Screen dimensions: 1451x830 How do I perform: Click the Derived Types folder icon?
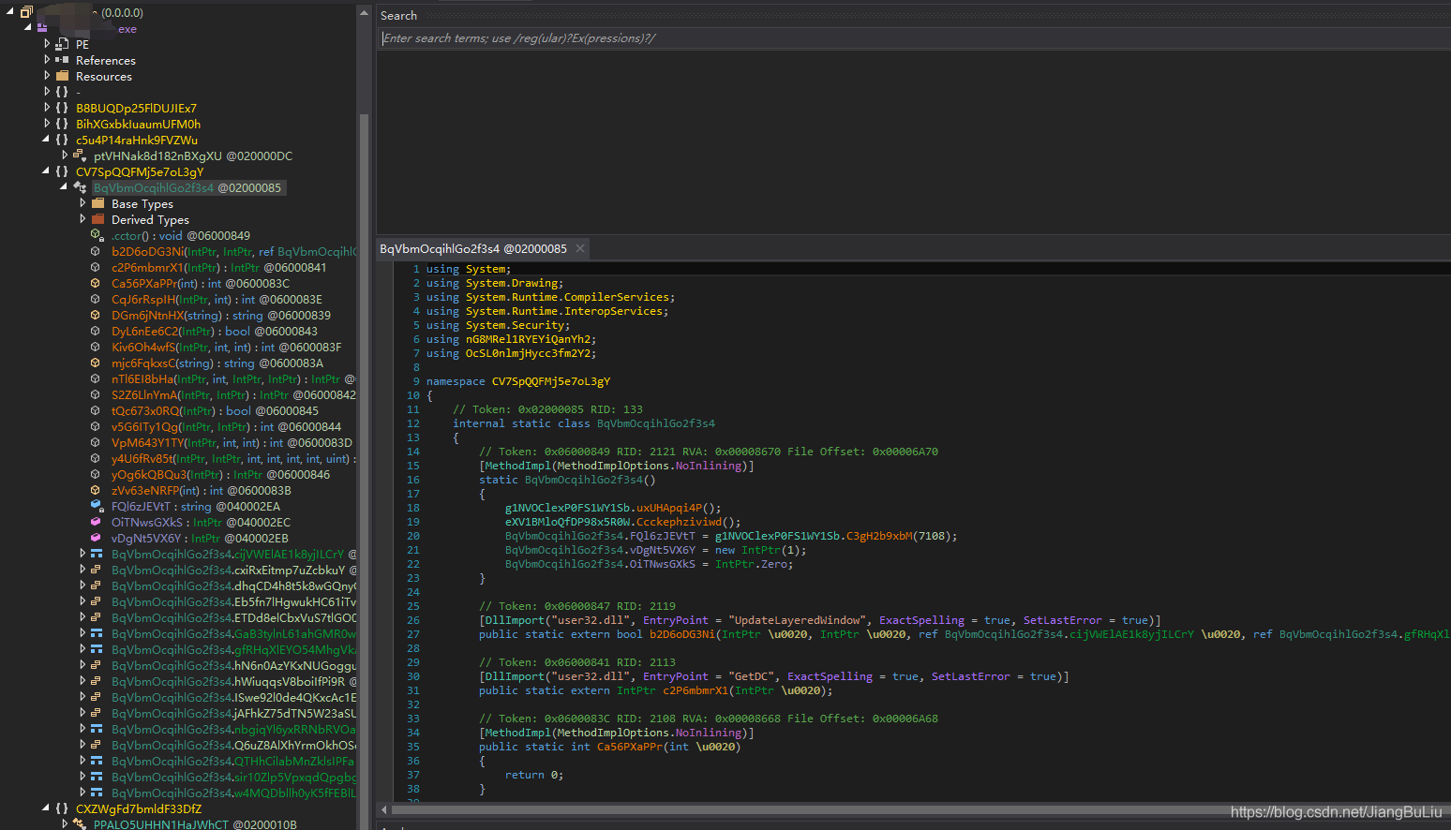tap(97, 219)
